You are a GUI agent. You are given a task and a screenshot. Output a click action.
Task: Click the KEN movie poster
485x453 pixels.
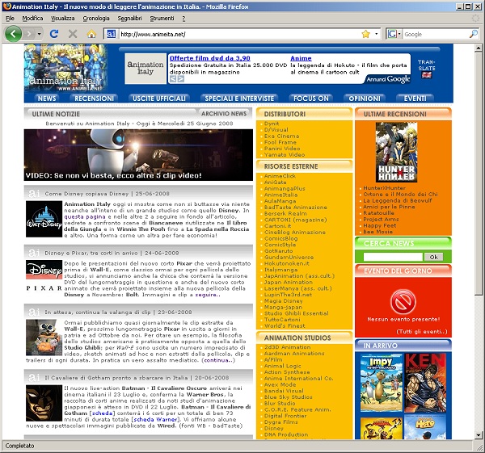click(x=426, y=383)
